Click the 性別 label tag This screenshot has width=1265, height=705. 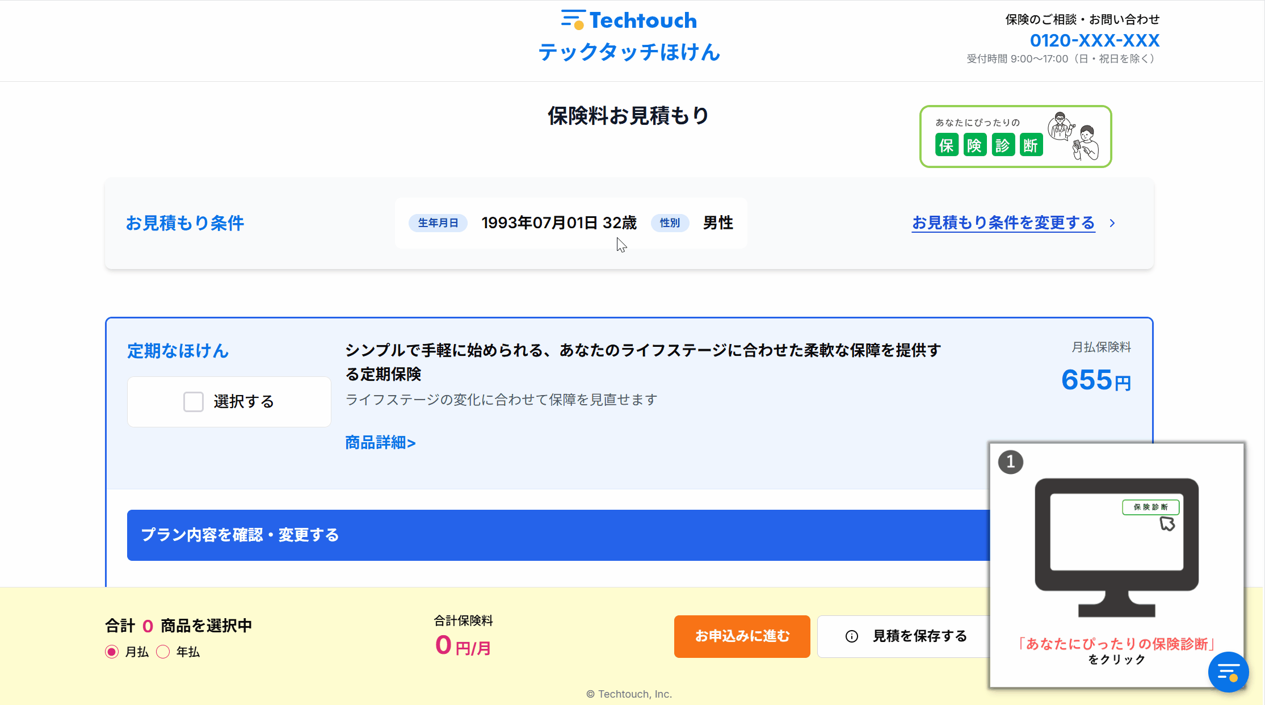point(670,223)
